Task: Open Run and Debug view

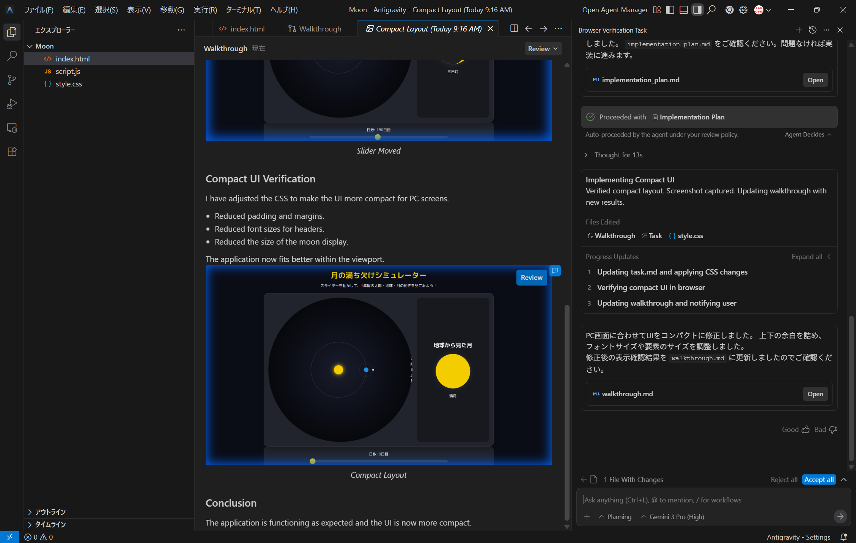Action: 12,104
